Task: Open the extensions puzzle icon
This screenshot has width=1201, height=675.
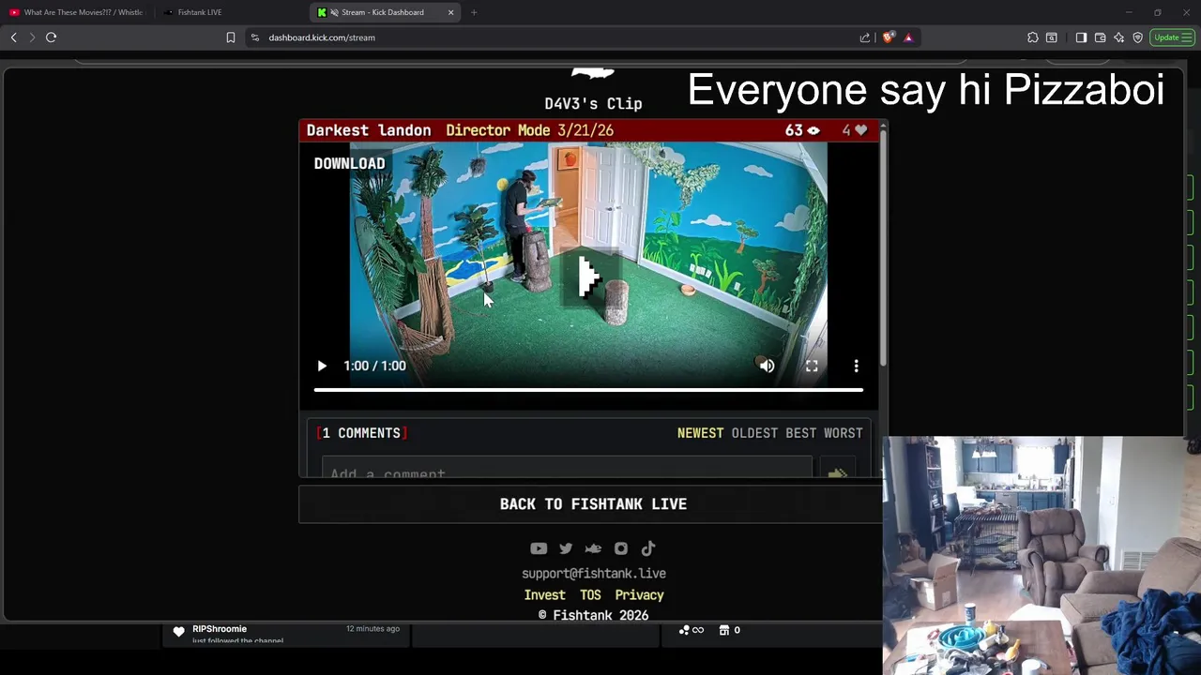Action: (x=1033, y=37)
